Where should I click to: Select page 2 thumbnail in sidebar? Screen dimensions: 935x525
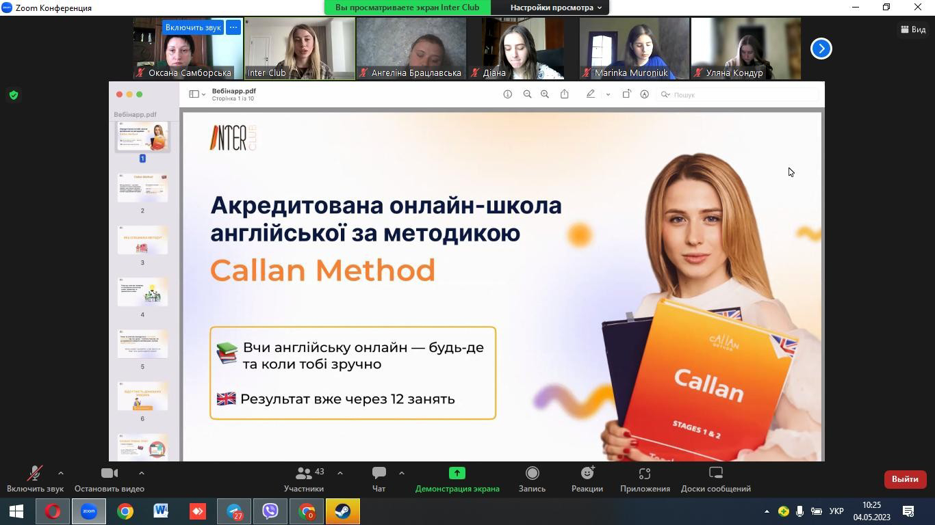(142, 187)
